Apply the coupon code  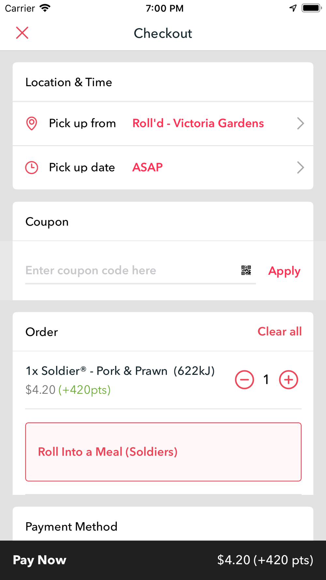[284, 271]
